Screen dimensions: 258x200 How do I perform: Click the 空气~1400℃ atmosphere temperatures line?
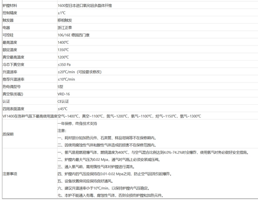(x=129, y=116)
